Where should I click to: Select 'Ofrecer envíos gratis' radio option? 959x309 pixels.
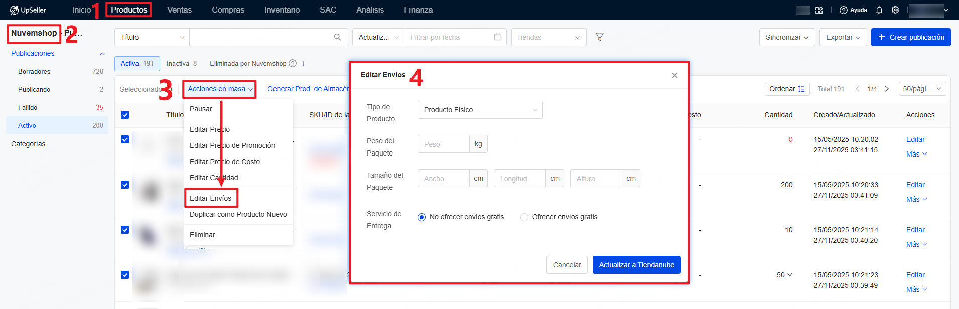click(524, 217)
